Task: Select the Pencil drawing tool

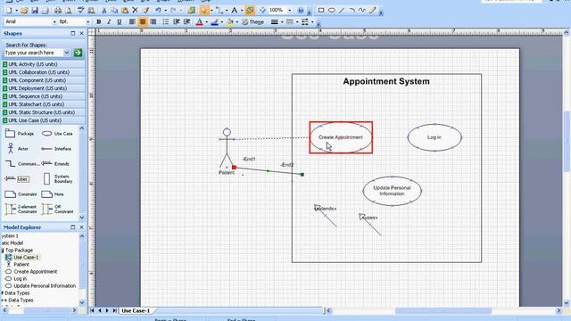Action: [372, 10]
